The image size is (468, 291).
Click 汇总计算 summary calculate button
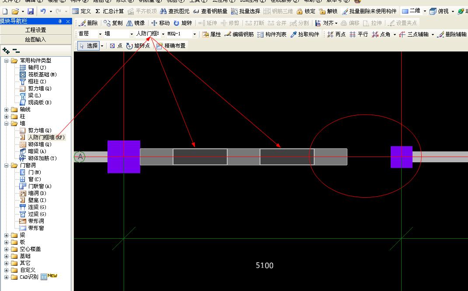[109, 11]
